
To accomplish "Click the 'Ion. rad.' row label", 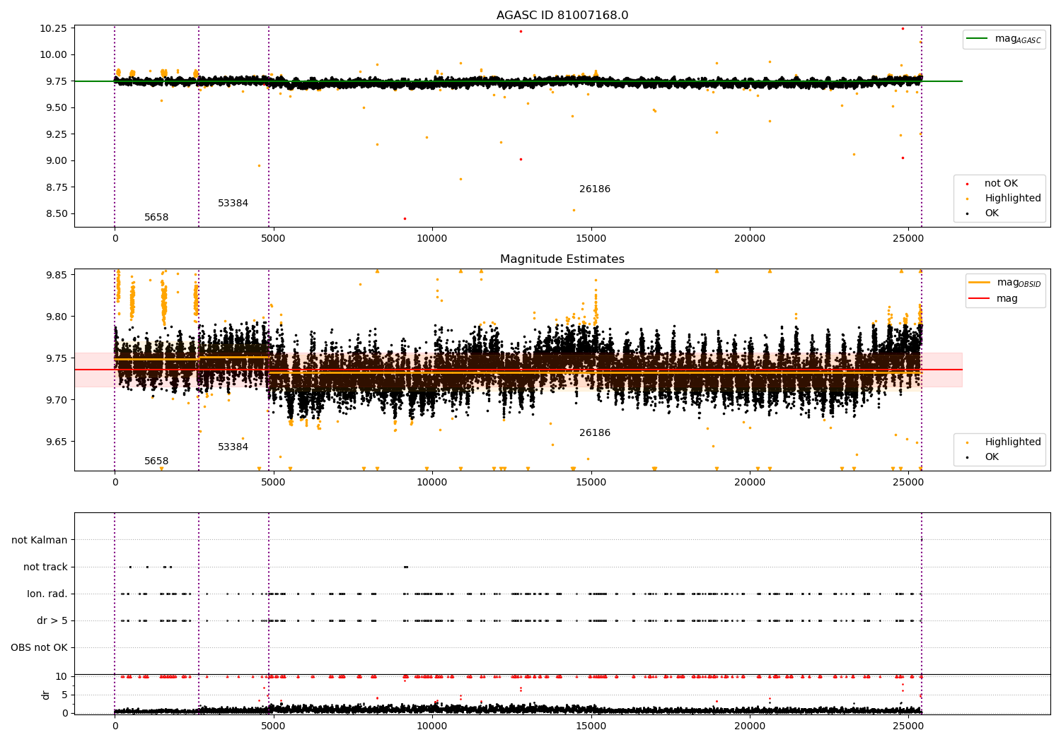I will [x=47, y=594].
